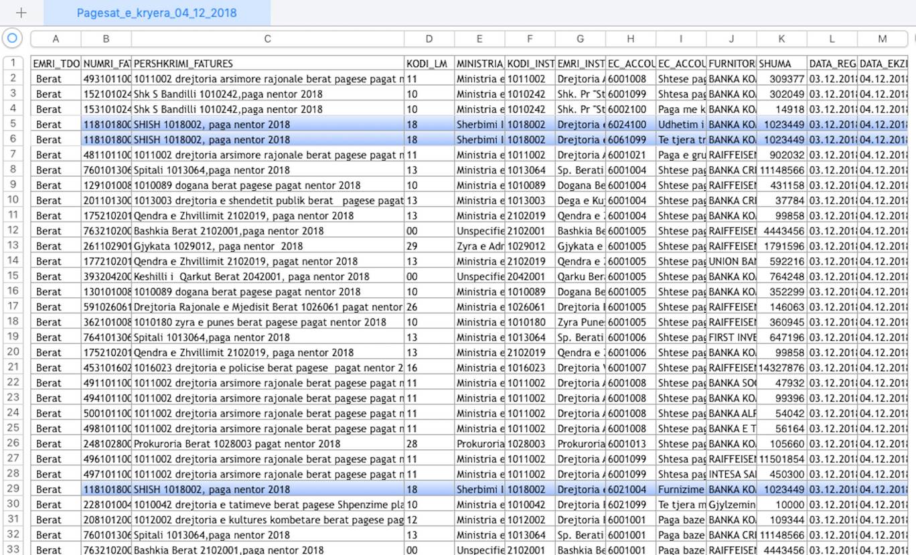
Task: Select row 5 header
Action: pyautogui.click(x=12, y=124)
